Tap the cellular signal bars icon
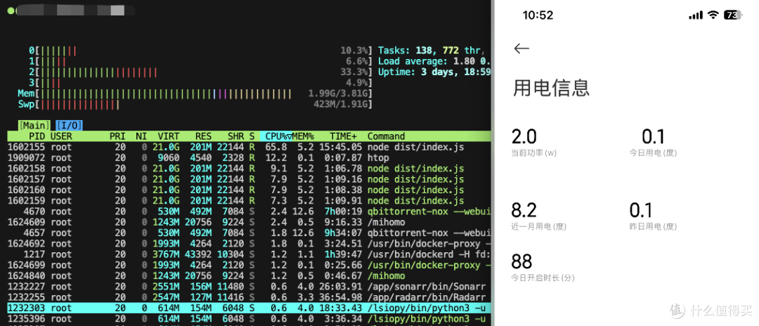The height and width of the screenshot is (326, 759). [x=696, y=15]
